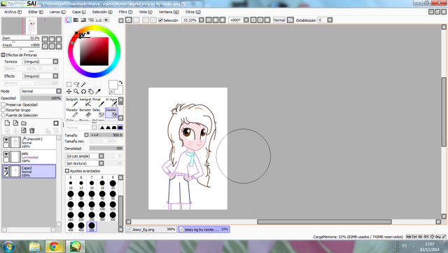Select the eyedropper color picker tool
This screenshot has height=253, width=448.
pos(98,91)
